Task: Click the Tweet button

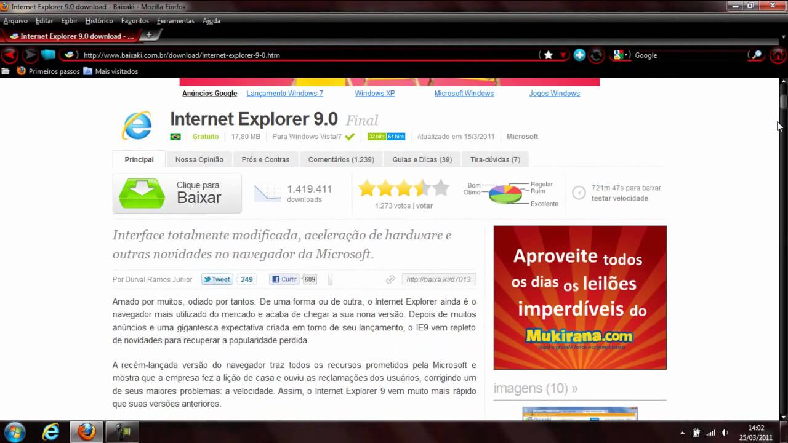Action: click(x=217, y=279)
